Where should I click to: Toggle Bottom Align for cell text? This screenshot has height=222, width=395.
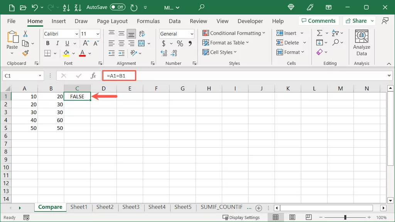pos(131,34)
